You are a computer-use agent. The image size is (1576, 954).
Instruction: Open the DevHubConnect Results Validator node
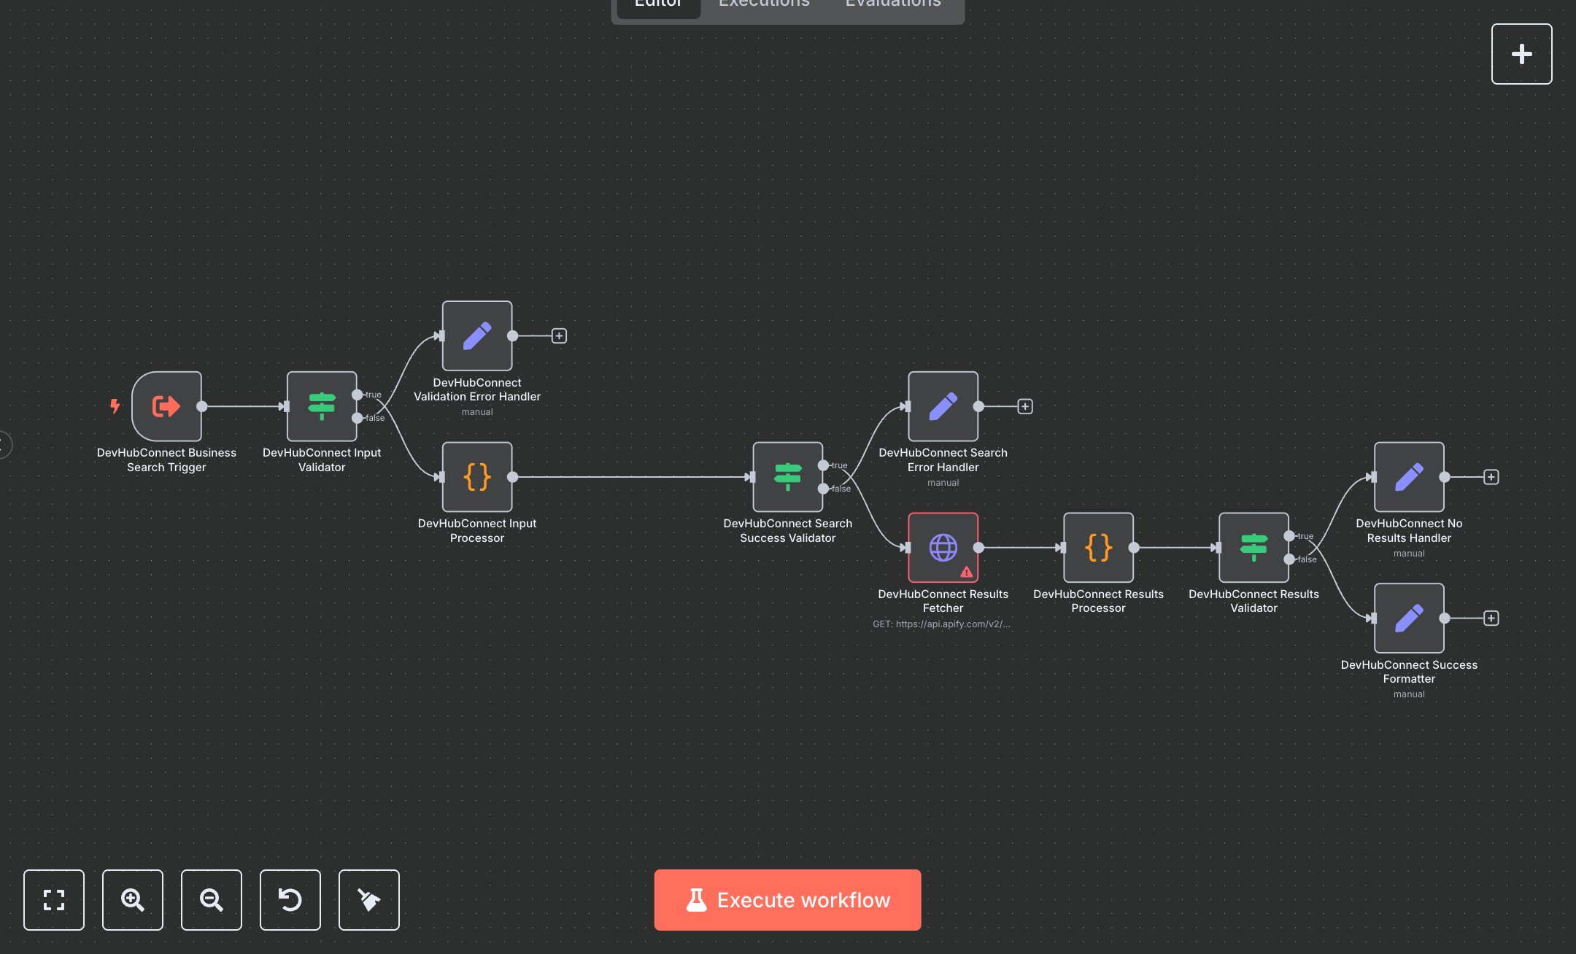[1254, 548]
